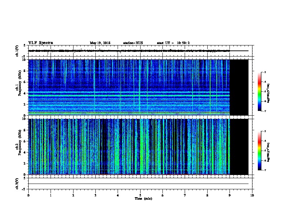Click the ch.3(V) axis label
Viewport: 284px width, 219px height.
point(17,184)
